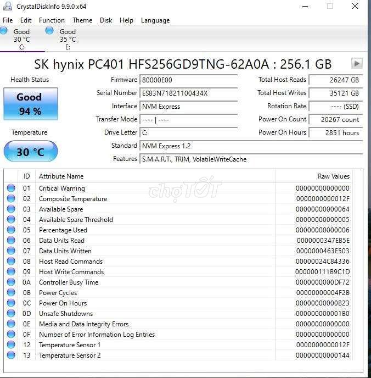Viewport: 371px width, 378px height.
Task: Click status orb for Critical Warning row
Action: (x=11, y=188)
